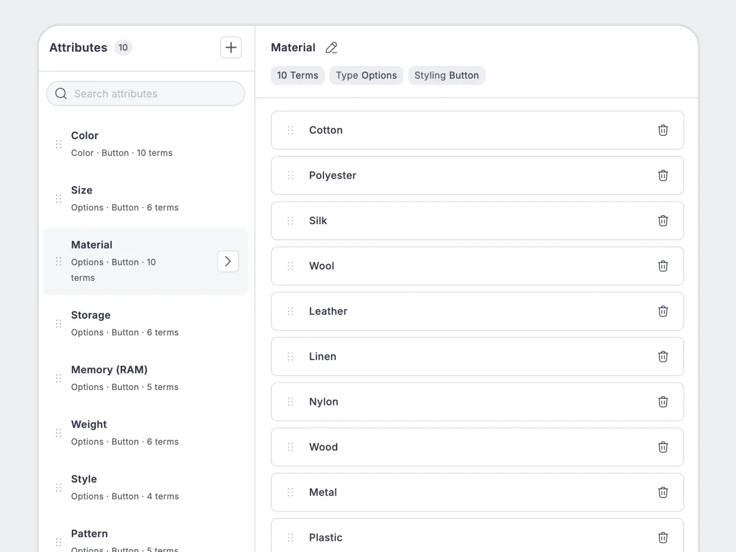Screen dimensions: 736x552
Task: Click the magnifier icon in the search box
Action: 61,93
